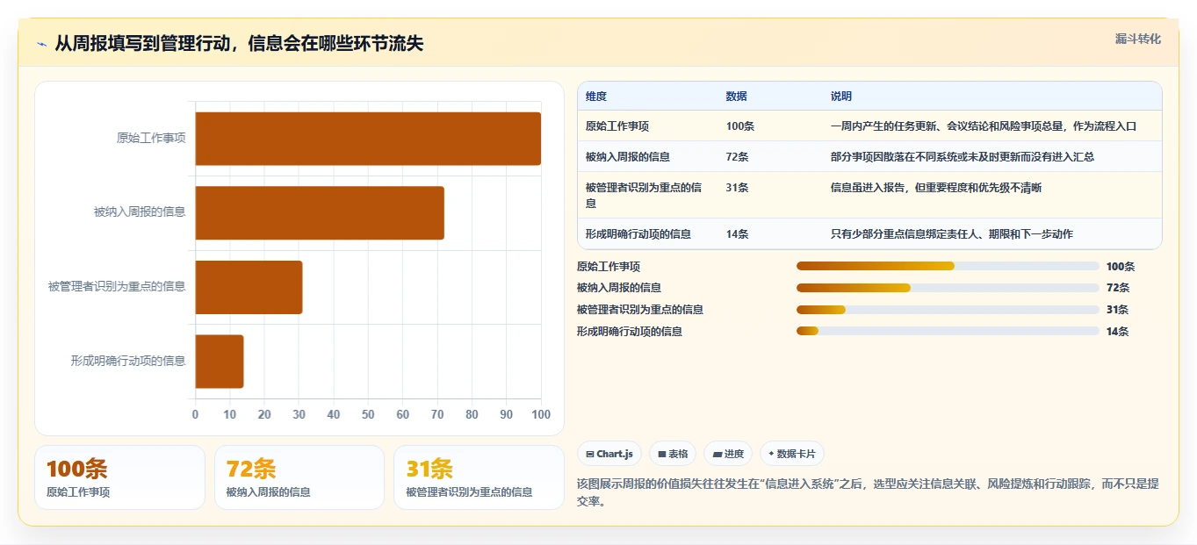Click the 被纳入周报的信息 progress bar showing 72条
The height and width of the screenshot is (545, 1197).
[948, 288]
